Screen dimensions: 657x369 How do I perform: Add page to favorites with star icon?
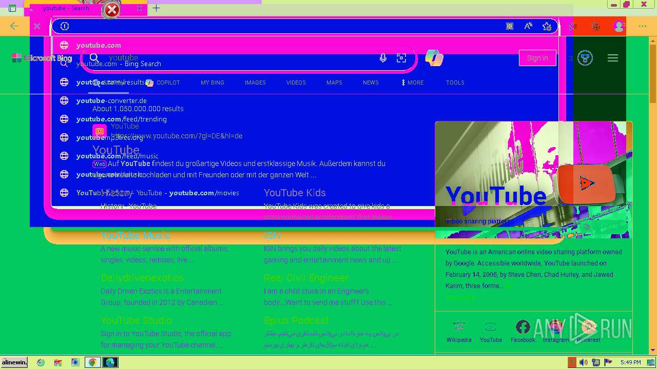(x=547, y=26)
